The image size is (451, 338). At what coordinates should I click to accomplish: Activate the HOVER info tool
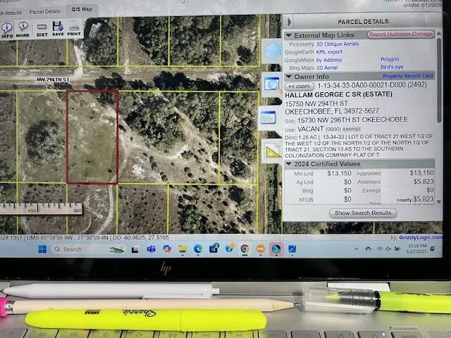[x=23, y=30]
